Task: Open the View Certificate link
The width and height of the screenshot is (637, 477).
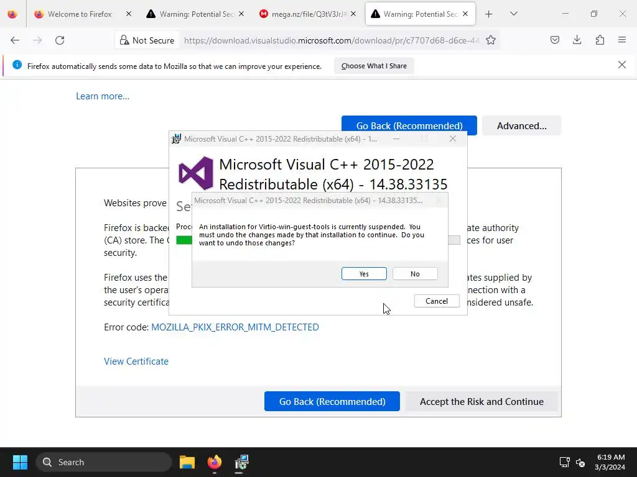Action: pos(136,361)
